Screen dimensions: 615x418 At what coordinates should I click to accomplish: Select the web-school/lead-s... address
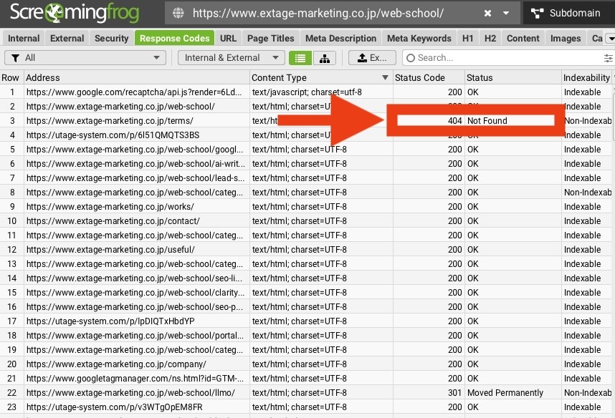coord(135,178)
